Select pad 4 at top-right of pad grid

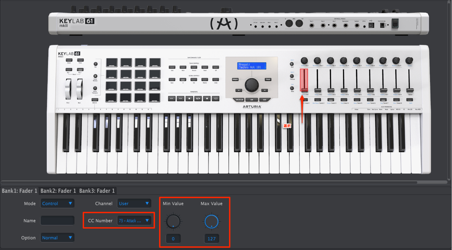155,62
